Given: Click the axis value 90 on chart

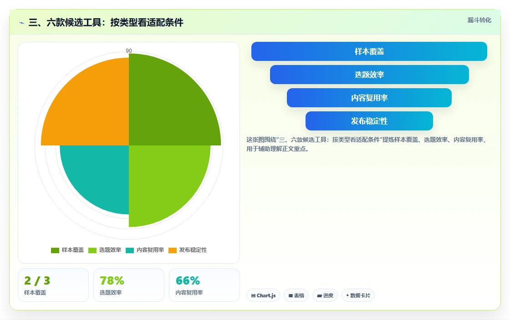Looking at the screenshot, I should point(129,50).
